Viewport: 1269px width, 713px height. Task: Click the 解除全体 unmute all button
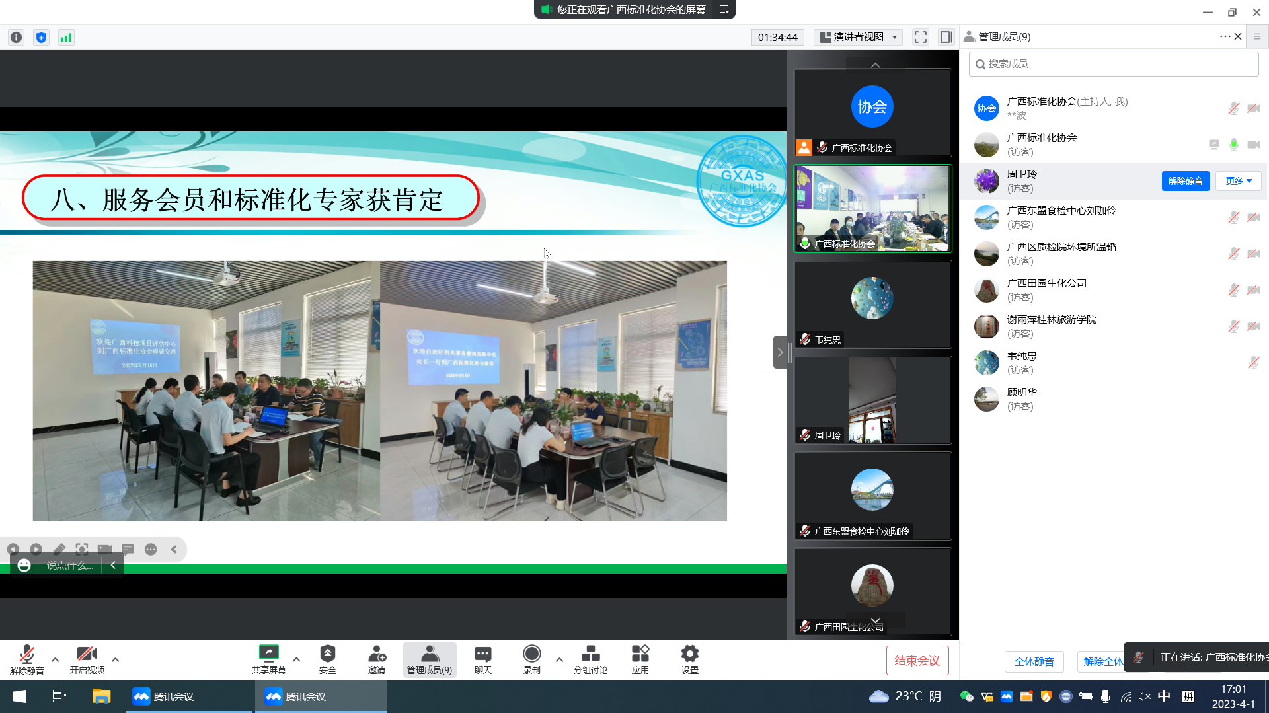pyautogui.click(x=1101, y=661)
